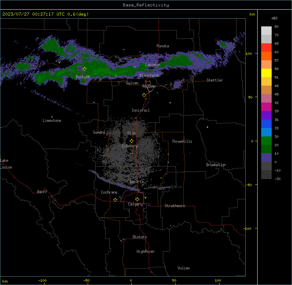Click the -100 tick on the bottom axis
The width and height of the screenshot is (292, 285).
click(x=42, y=280)
